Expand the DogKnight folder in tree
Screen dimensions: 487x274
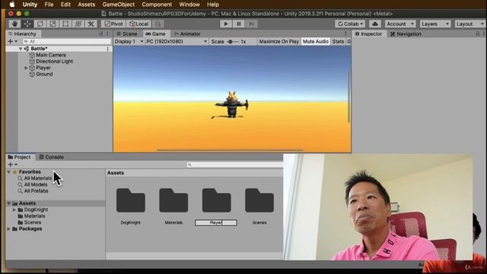pyautogui.click(x=14, y=210)
